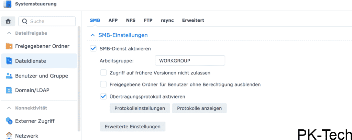Click the Dateidienste sidebar icon
The height and width of the screenshot is (140, 352).
click(9, 61)
